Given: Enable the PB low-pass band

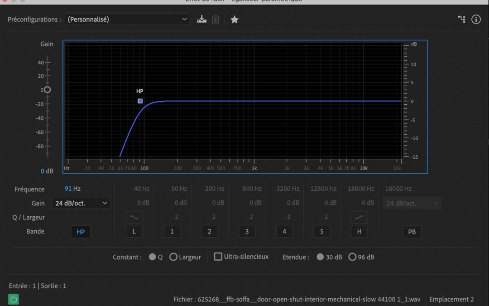Looking at the screenshot, I should point(412,232).
